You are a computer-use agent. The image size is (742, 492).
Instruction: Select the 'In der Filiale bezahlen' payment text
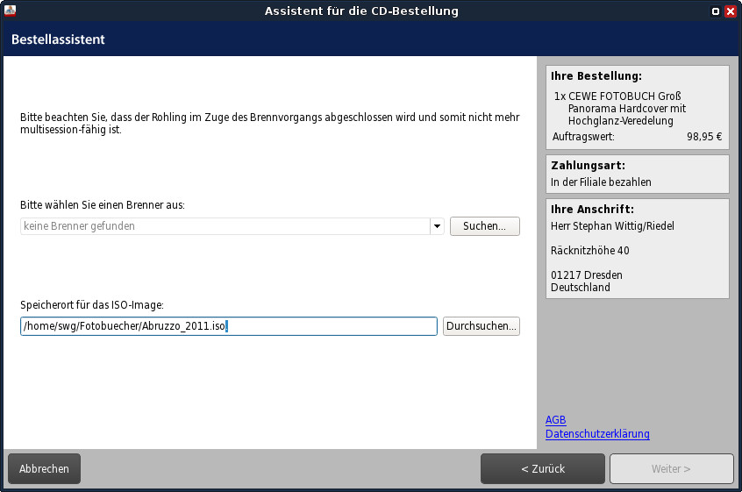click(601, 182)
